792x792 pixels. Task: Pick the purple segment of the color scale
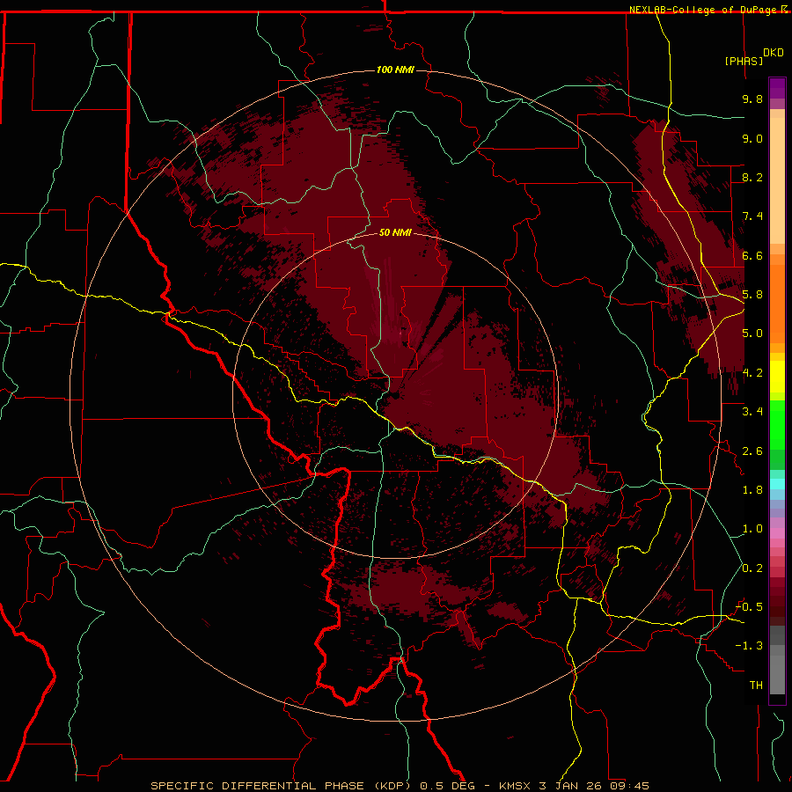(777, 88)
